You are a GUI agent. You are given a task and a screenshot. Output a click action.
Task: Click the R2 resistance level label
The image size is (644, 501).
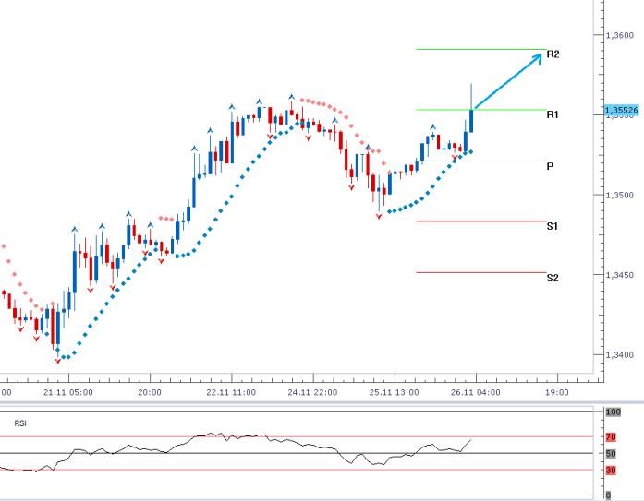point(553,54)
